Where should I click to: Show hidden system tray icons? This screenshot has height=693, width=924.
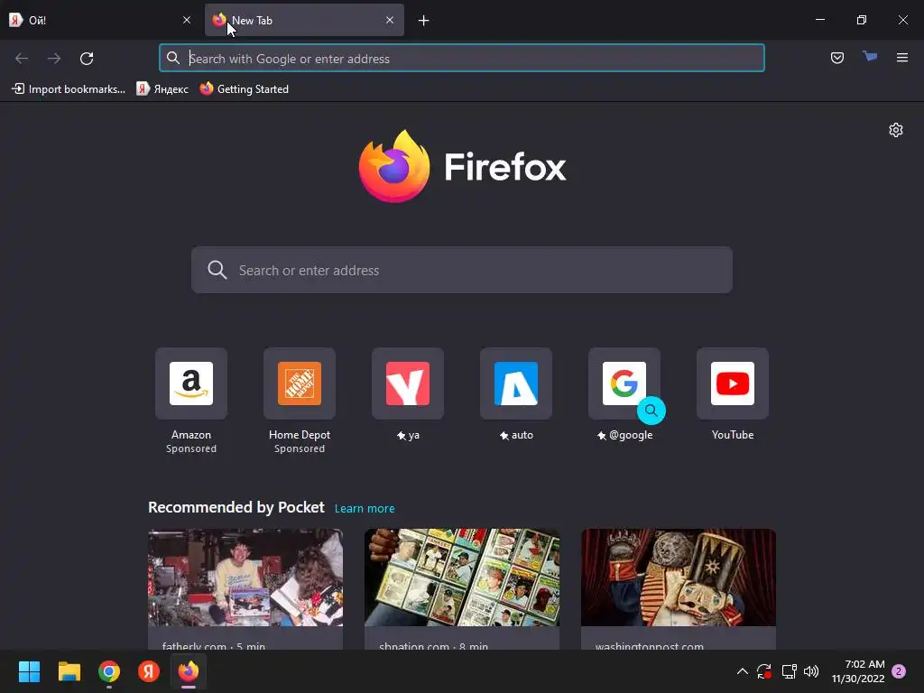[x=743, y=671]
